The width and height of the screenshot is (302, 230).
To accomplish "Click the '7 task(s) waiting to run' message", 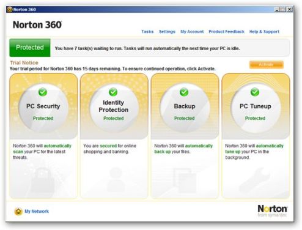I will coord(147,48).
